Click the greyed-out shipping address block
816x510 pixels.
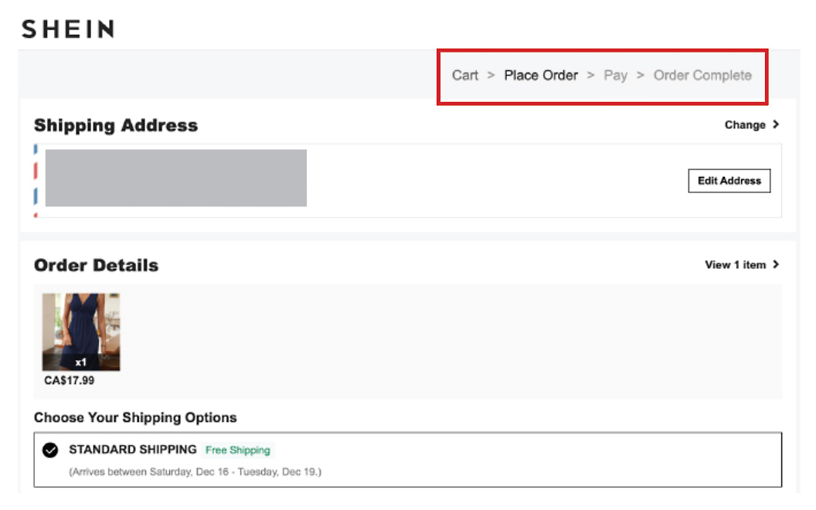click(176, 178)
